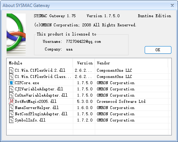Viewport: 178px width, 142px height.
Task: Click ComponentOne LLC vendor for C1.Win.C1FlexGrid.2.dll
Action: [114, 70]
